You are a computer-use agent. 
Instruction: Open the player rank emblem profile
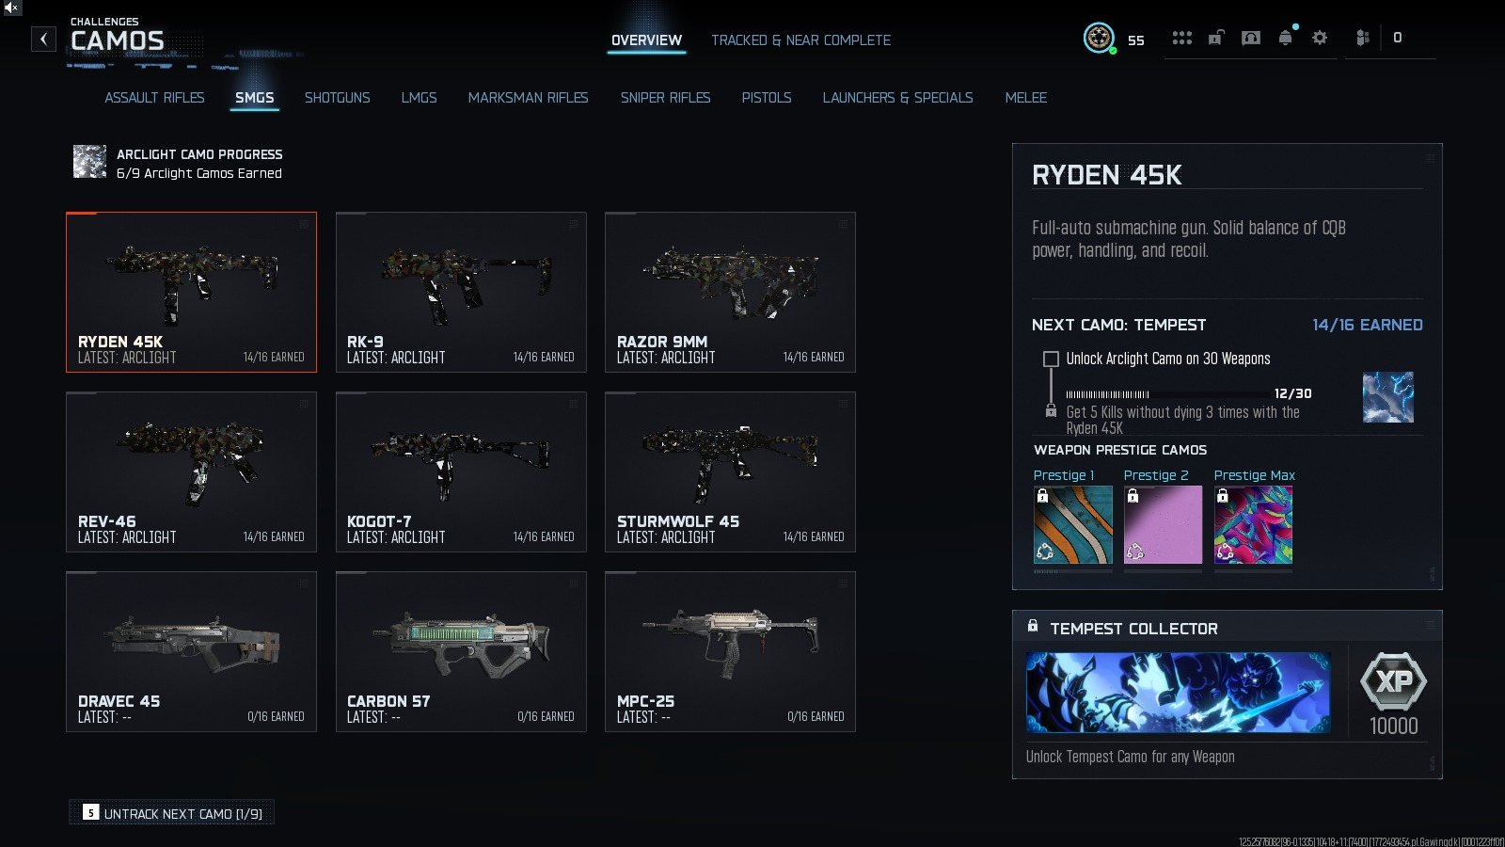tap(1099, 38)
